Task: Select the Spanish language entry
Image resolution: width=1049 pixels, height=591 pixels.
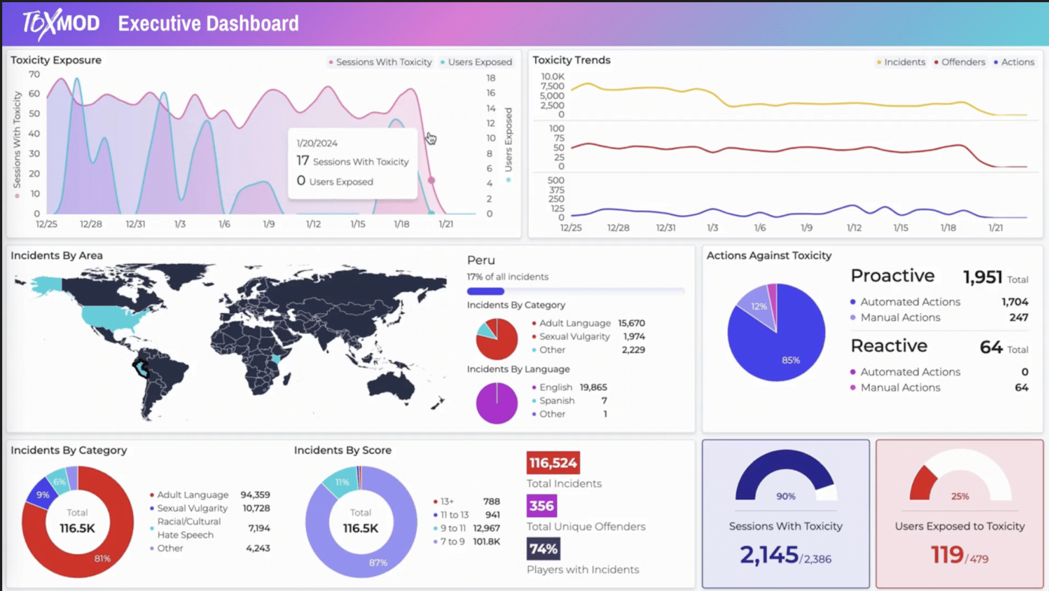Action: (569, 401)
